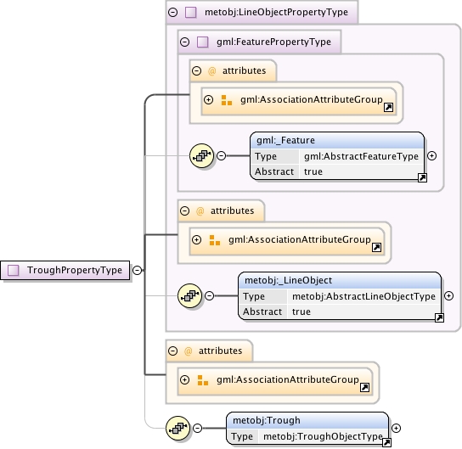Click the sequence compositor icon beside metobj:_LineObject
The height and width of the screenshot is (449, 462).
tap(189, 295)
